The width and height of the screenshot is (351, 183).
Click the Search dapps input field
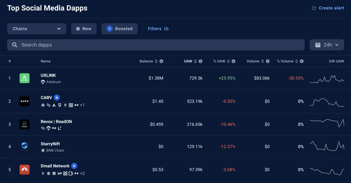point(156,45)
